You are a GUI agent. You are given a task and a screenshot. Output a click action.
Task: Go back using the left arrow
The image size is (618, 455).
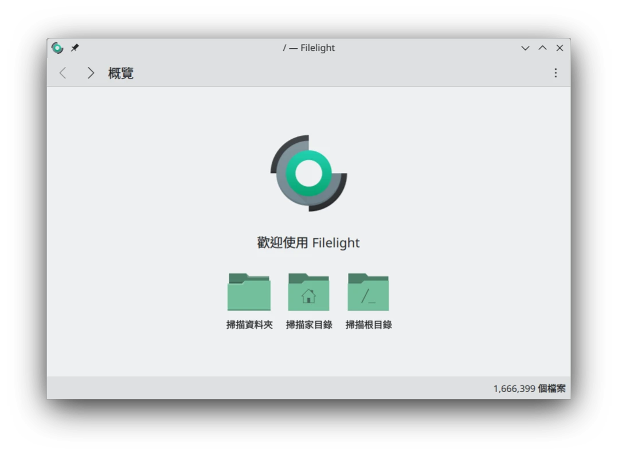click(62, 73)
